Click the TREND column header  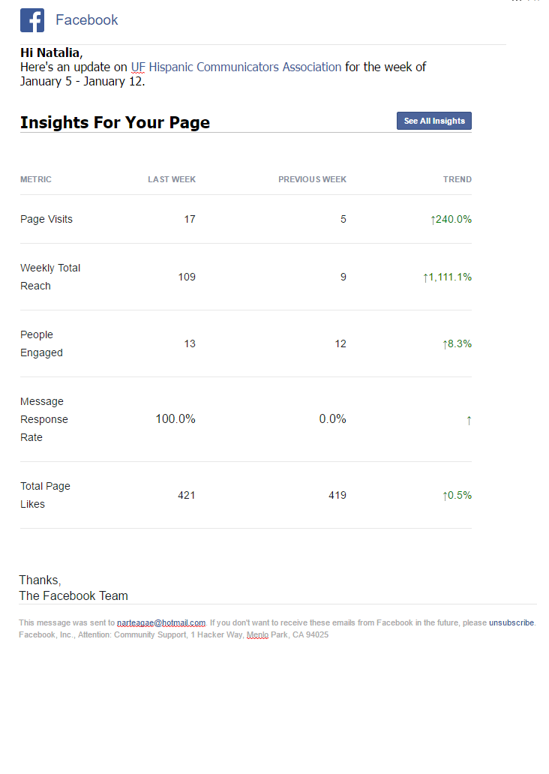click(x=457, y=179)
